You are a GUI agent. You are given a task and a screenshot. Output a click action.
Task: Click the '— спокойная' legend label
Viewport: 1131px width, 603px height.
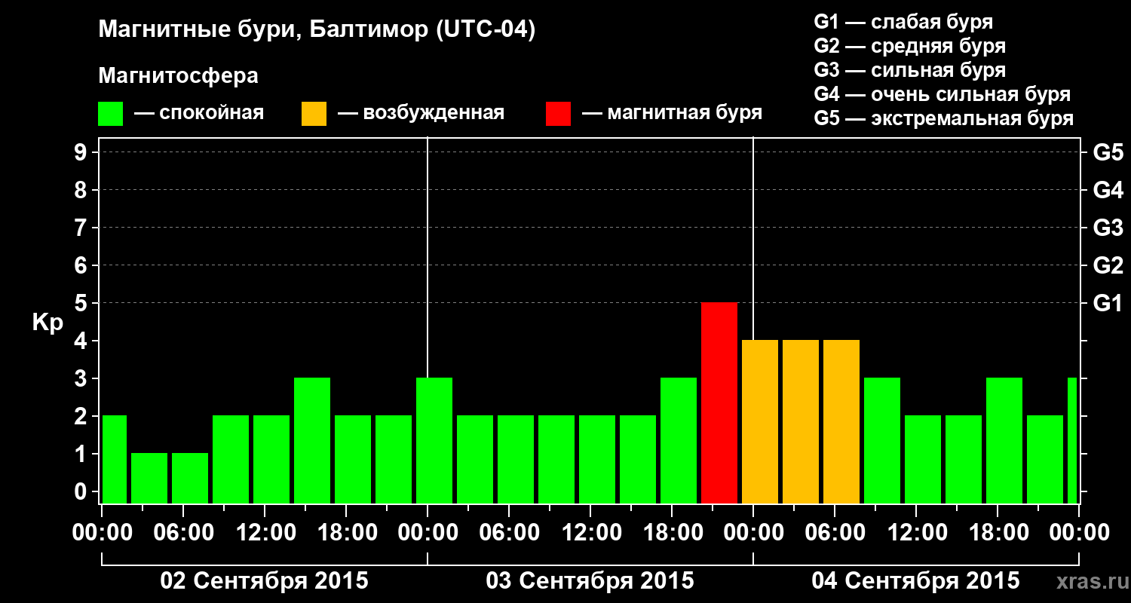click(199, 114)
